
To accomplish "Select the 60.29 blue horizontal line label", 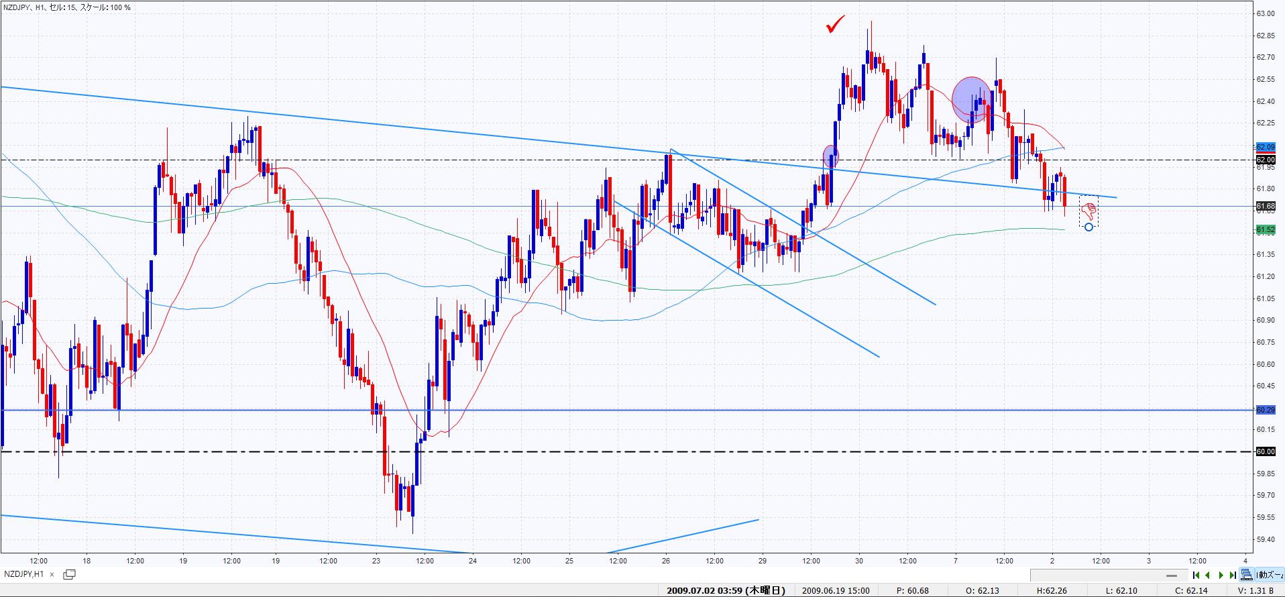I will pyautogui.click(x=1265, y=409).
